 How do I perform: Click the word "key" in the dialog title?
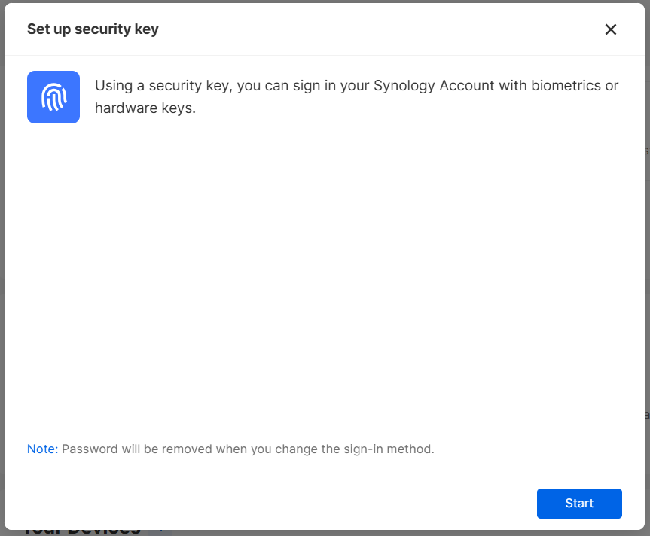[x=147, y=29]
